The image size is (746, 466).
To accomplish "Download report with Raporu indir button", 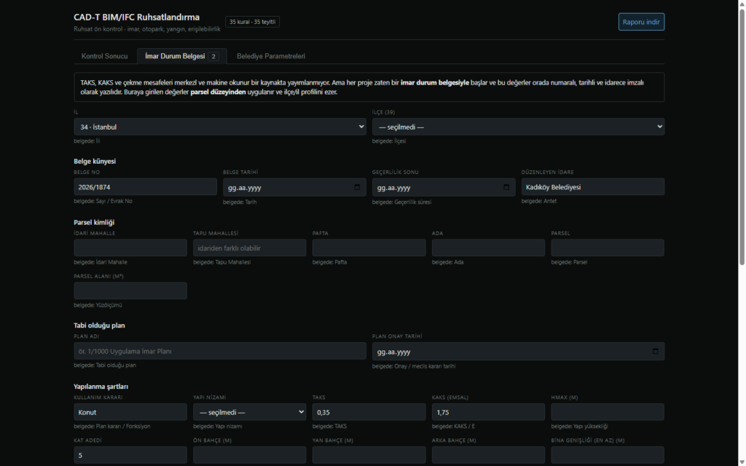I will [641, 22].
